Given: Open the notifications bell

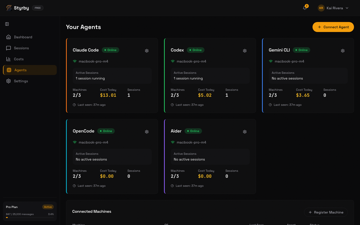Looking at the screenshot, I should point(305,8).
